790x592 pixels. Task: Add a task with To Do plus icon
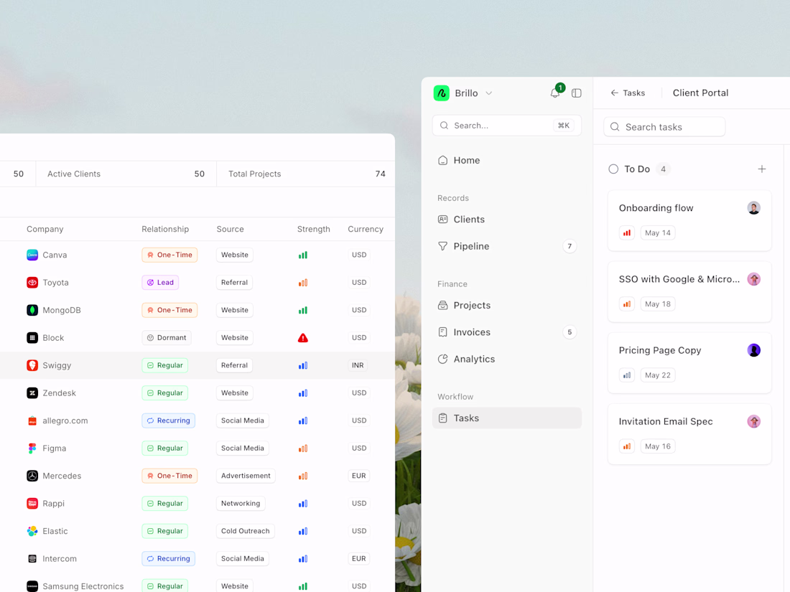tap(762, 169)
